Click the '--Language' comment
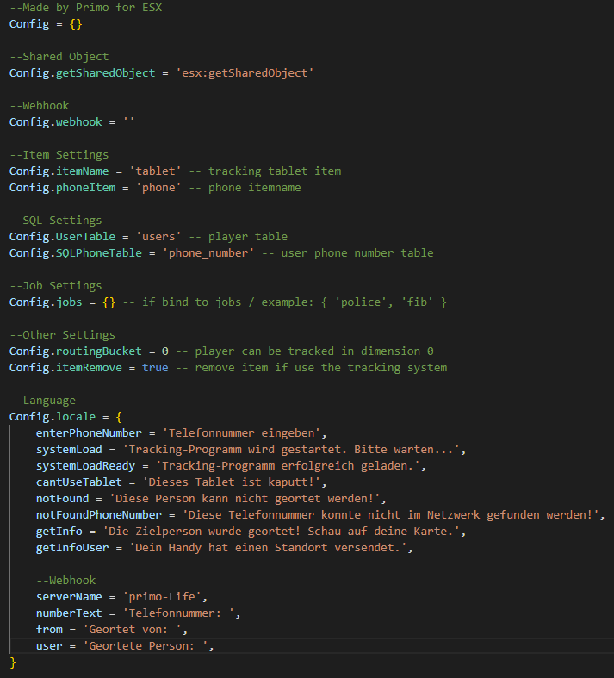 [x=42, y=401]
